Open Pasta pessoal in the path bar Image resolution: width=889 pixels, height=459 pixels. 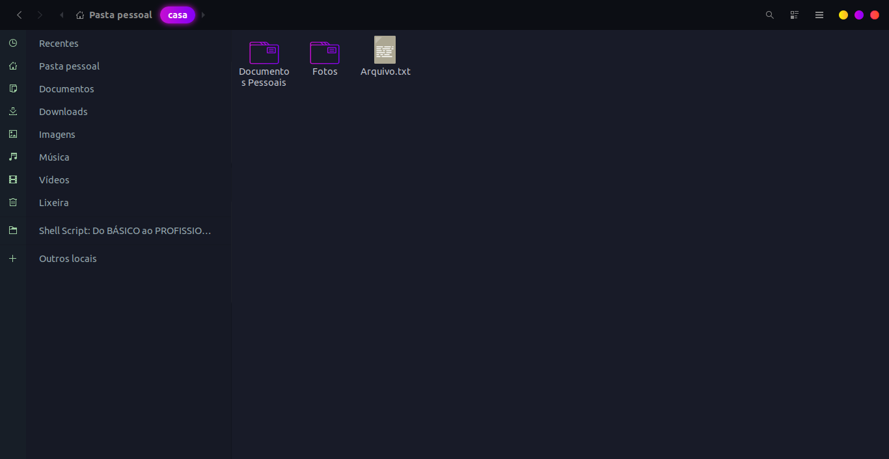[114, 15]
